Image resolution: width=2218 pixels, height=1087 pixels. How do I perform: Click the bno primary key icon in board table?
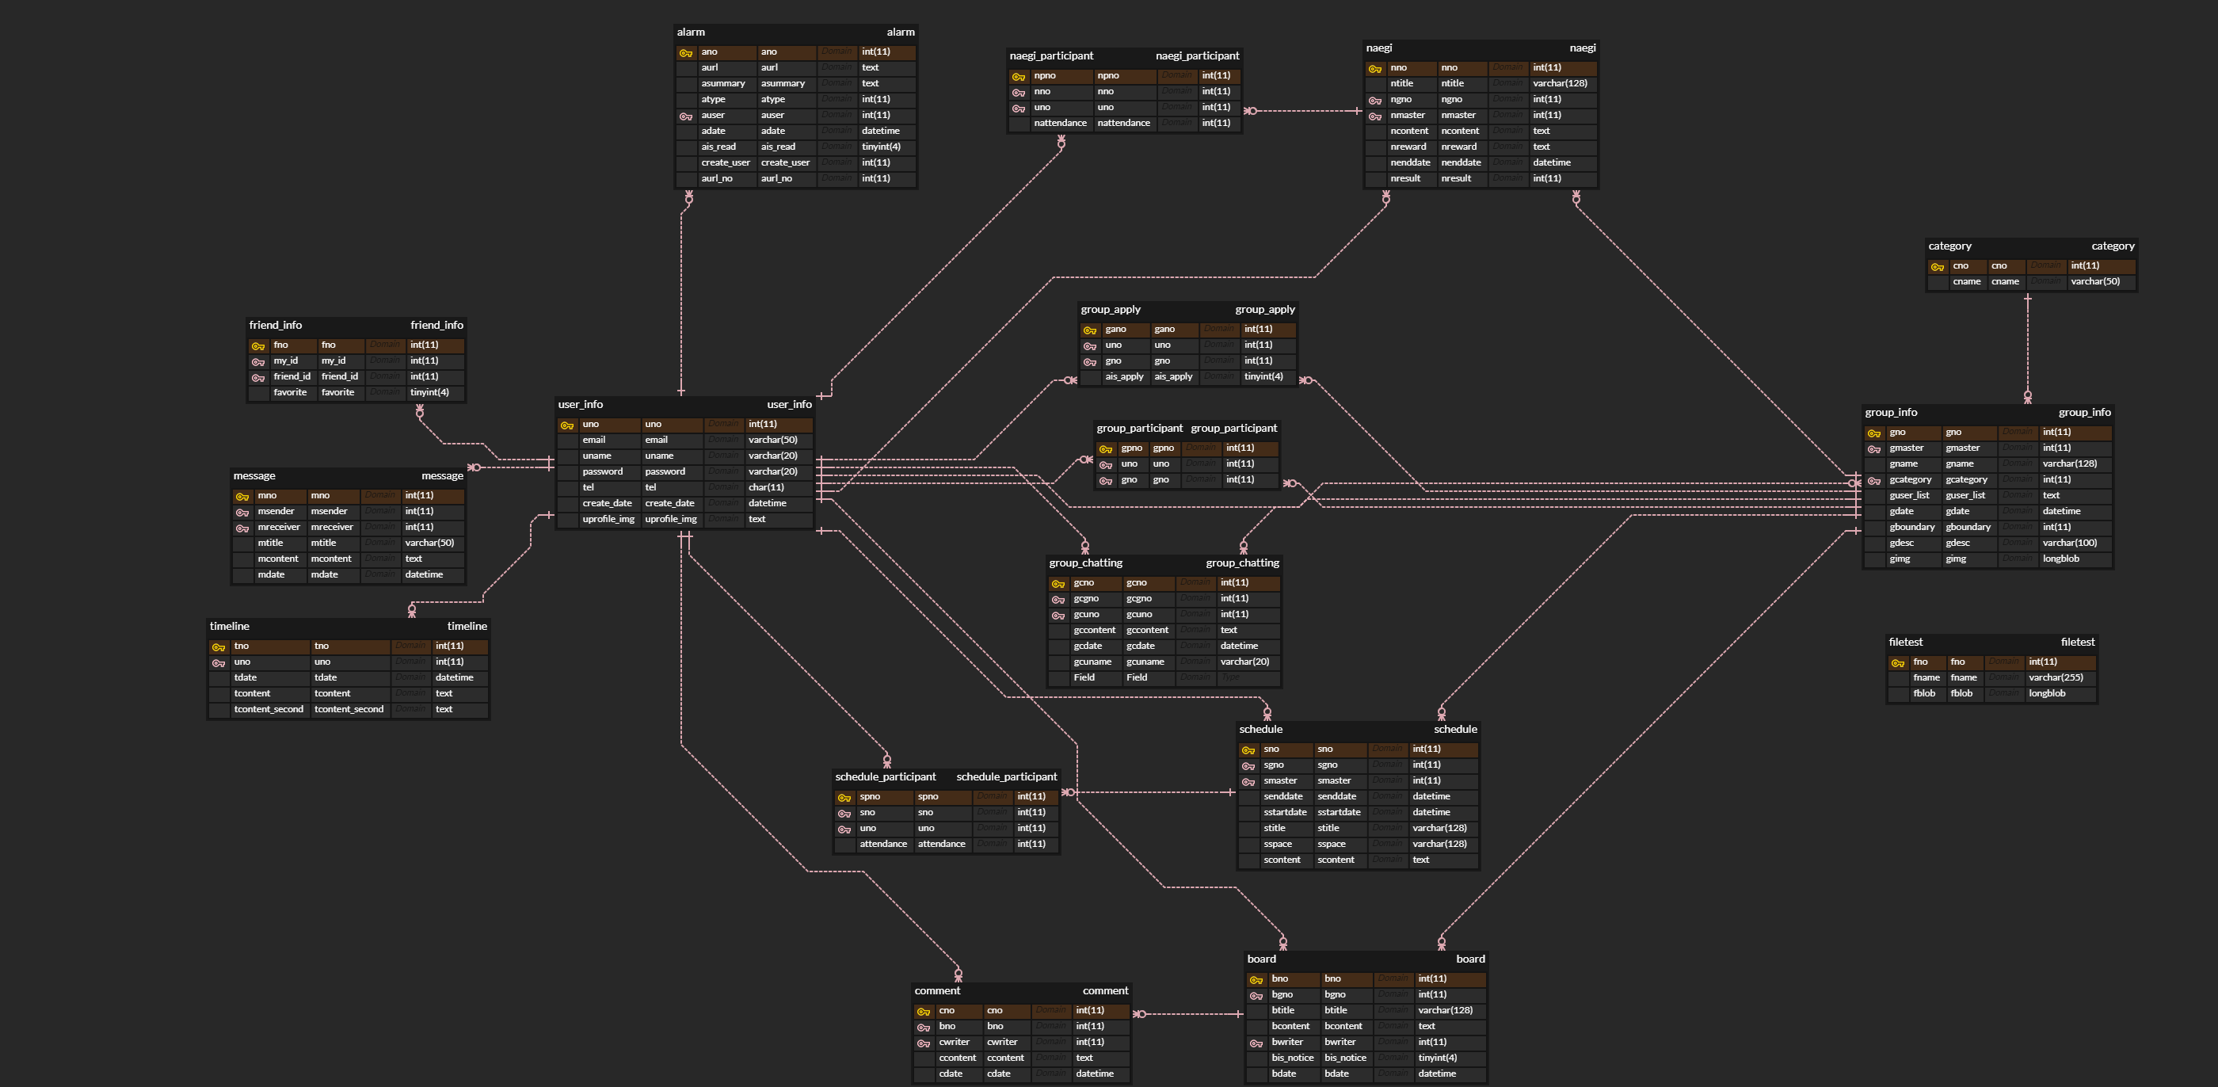(x=1256, y=980)
